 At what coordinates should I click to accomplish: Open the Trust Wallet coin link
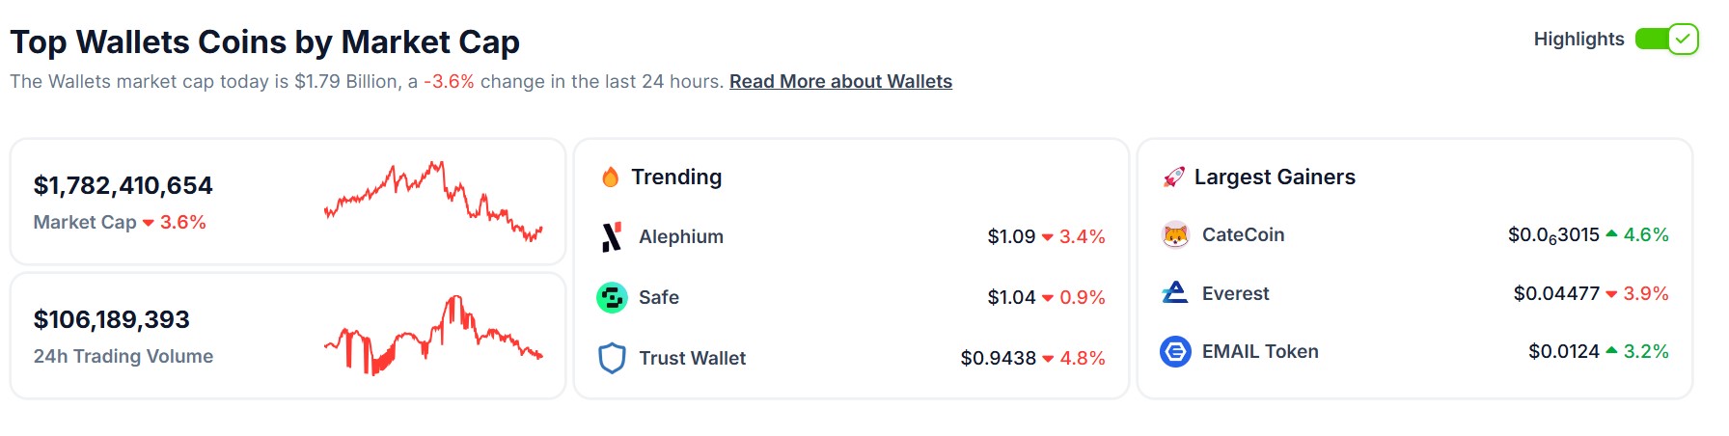pyautogui.click(x=692, y=358)
